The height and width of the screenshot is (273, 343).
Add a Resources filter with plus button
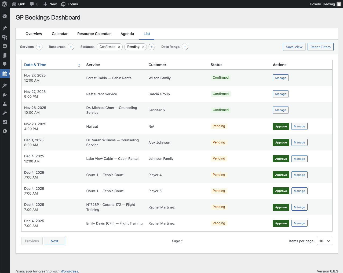pyautogui.click(x=71, y=47)
